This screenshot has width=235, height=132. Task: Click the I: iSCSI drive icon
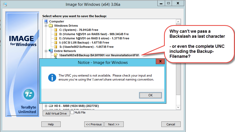[x=56, y=43]
